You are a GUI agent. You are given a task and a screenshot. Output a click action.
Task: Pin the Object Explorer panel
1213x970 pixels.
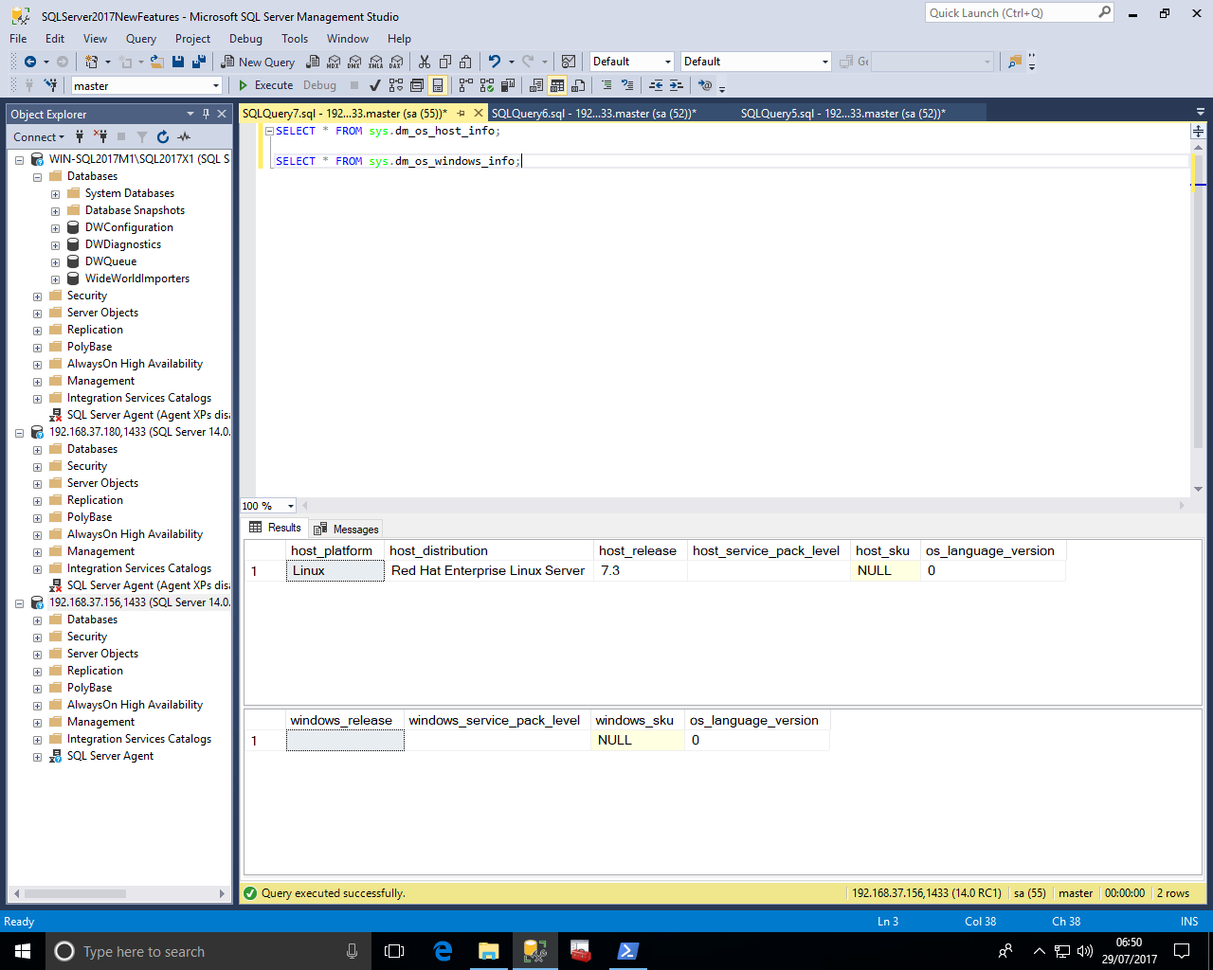click(206, 114)
